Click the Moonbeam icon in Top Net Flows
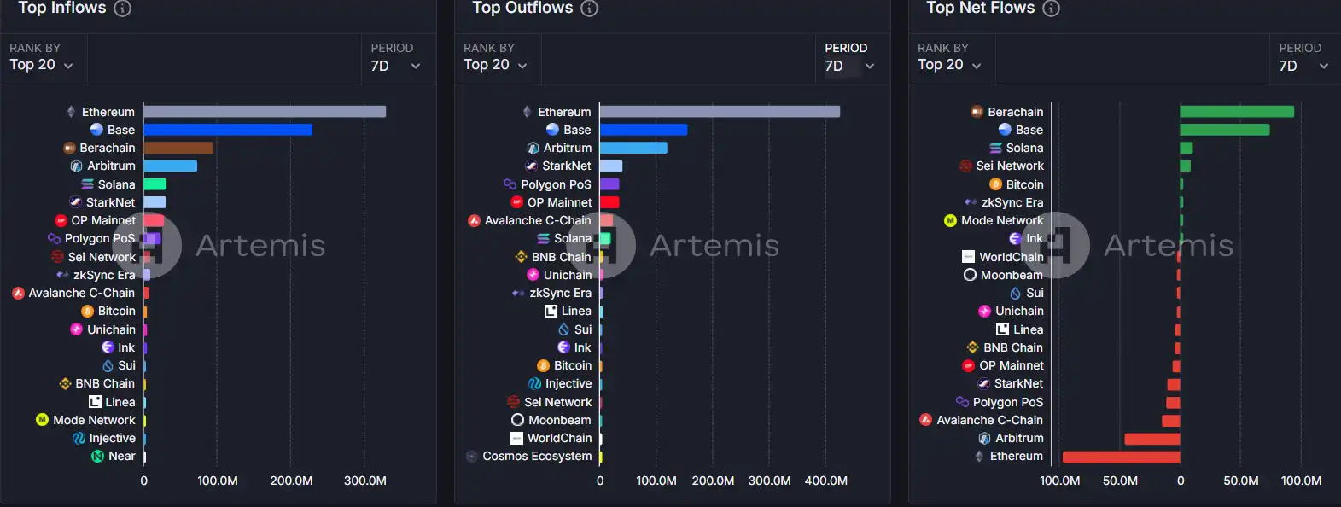Screen dimensions: 1341x507 [x=970, y=275]
